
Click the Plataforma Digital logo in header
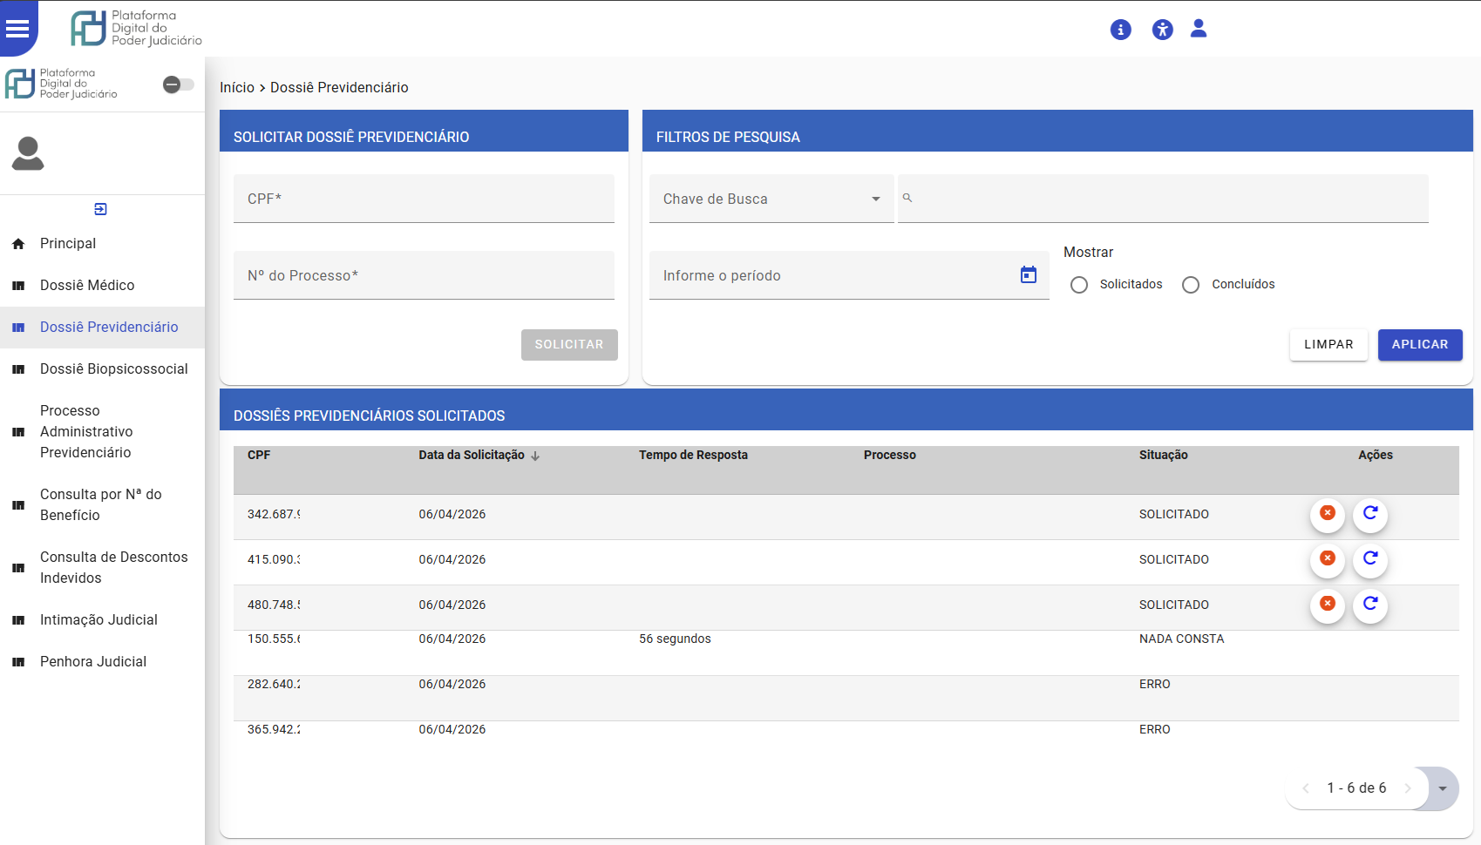[x=136, y=29]
